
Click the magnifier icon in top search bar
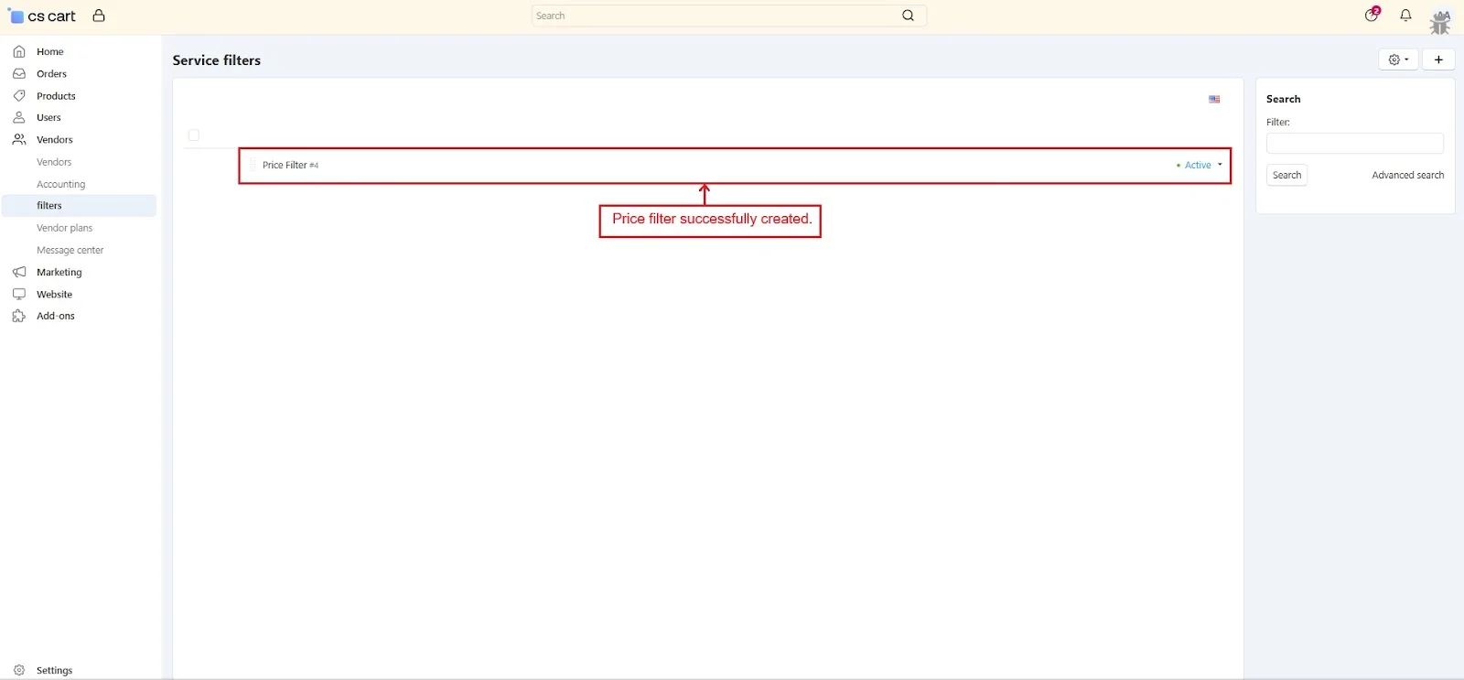click(908, 16)
